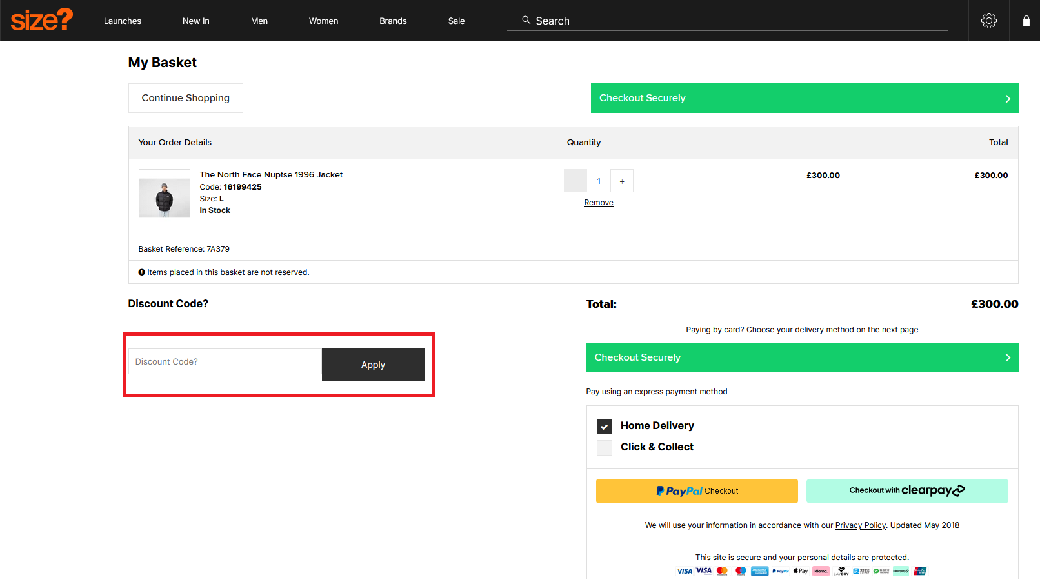The width and height of the screenshot is (1040, 584).
Task: Open the Launches menu
Action: [123, 21]
